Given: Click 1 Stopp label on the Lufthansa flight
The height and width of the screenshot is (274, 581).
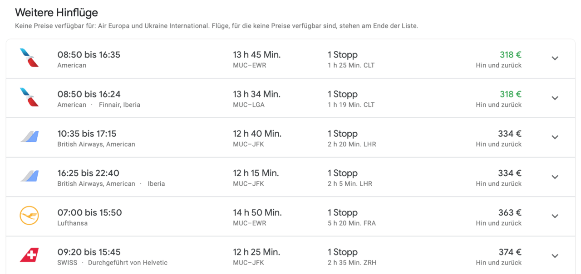Looking at the screenshot, I should tap(342, 212).
